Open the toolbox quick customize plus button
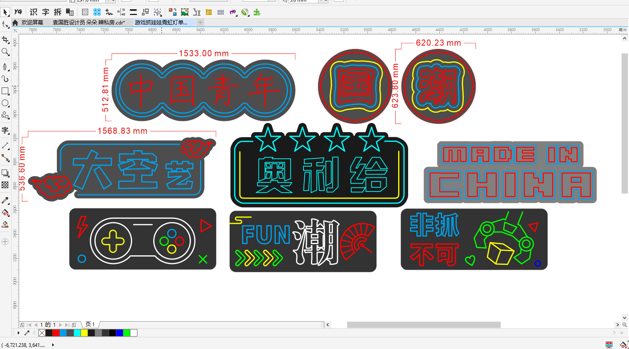The height and width of the screenshot is (349, 629). point(5,242)
